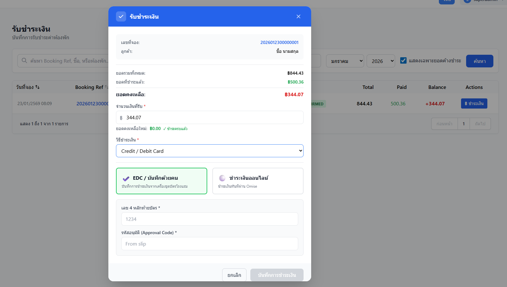
Task: Open the payment method dropdown
Action: pyautogui.click(x=209, y=151)
